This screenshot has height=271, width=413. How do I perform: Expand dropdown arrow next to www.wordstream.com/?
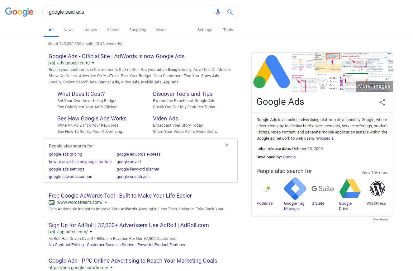point(106,203)
